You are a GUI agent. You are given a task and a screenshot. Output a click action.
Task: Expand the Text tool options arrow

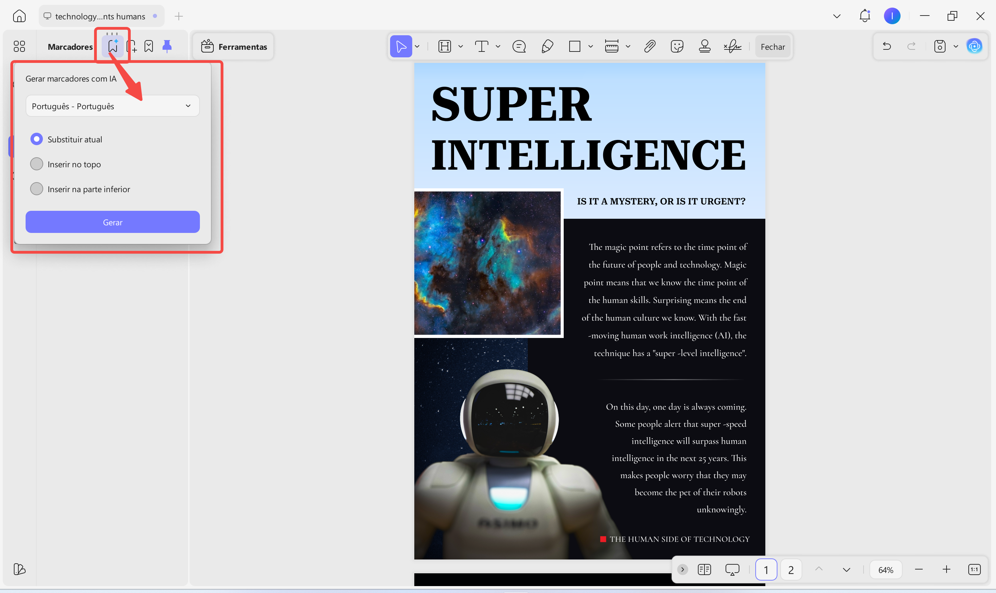pos(498,47)
